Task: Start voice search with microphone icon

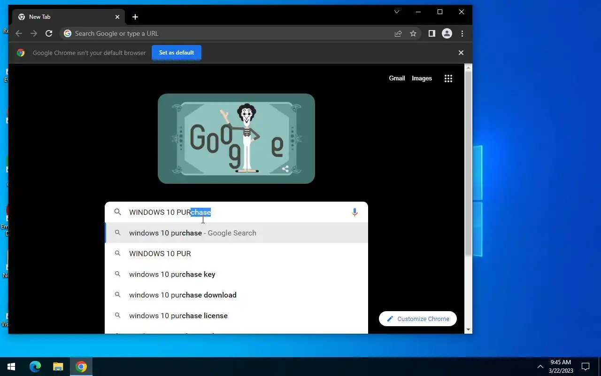Action: click(354, 212)
